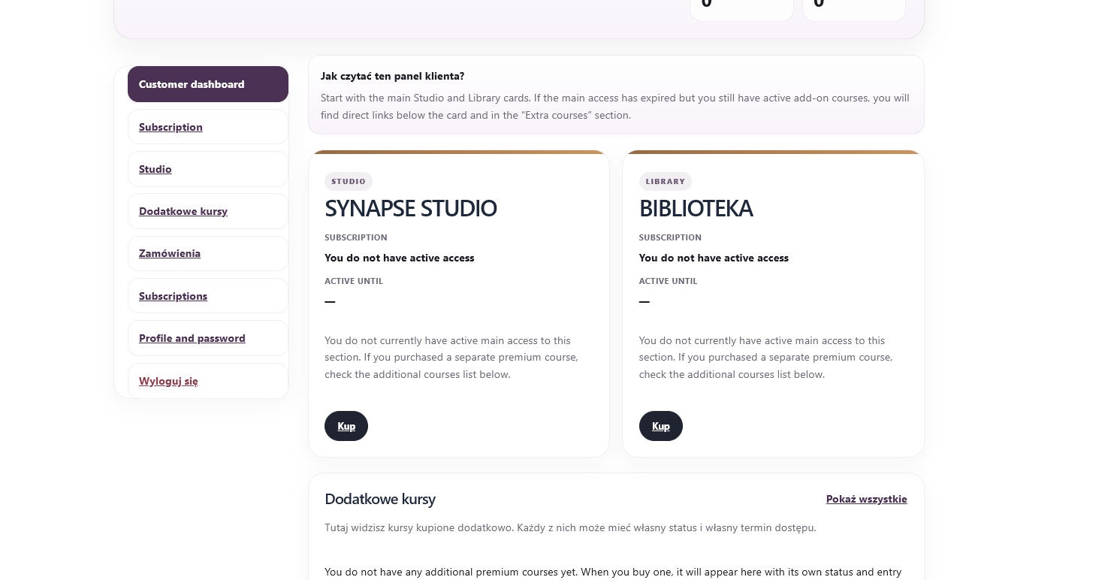Click the access status text in Biblioteka card
This screenshot has height=580, width=1111.
pos(714,258)
